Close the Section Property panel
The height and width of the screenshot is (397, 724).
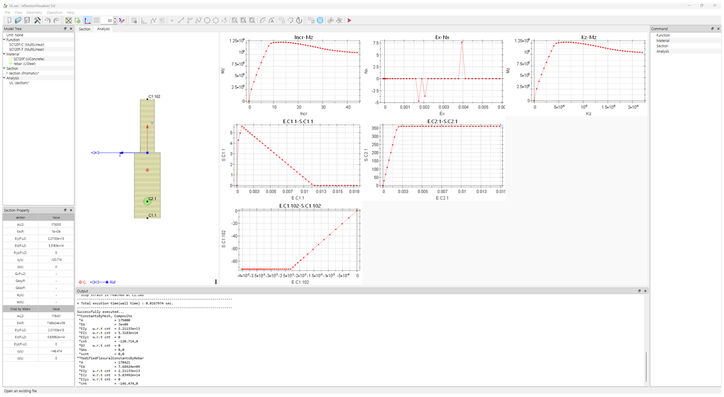[71, 210]
